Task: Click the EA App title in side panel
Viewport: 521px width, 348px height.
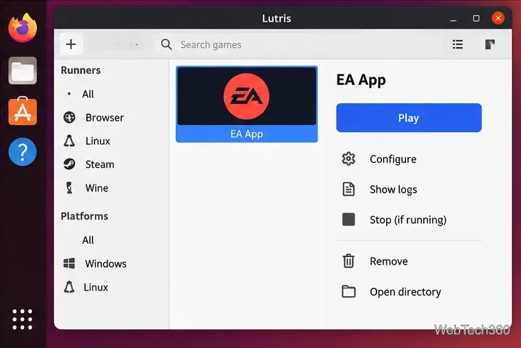Action: 361,80
